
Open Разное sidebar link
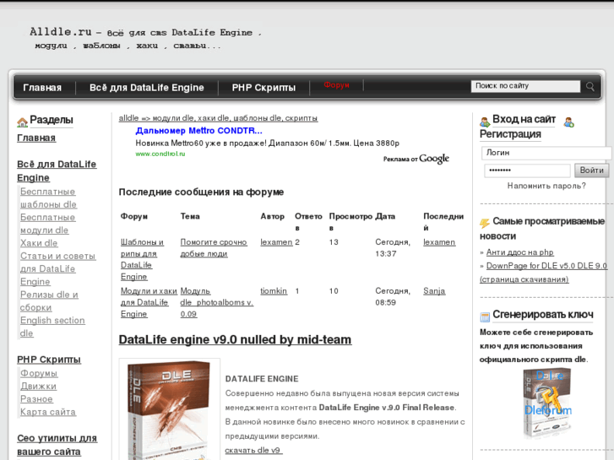(36, 399)
